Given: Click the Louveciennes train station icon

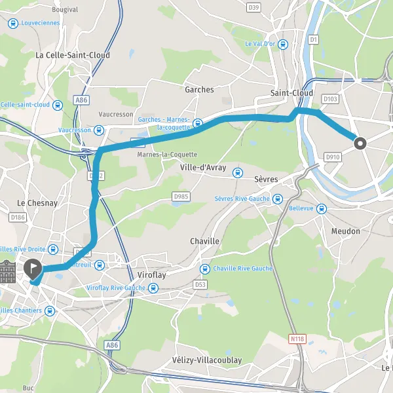Looking at the screenshot, I should click(x=13, y=24).
